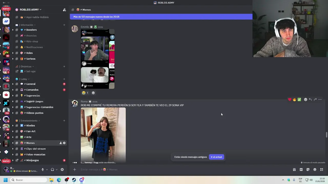Open user settings gear in the user panel
328x184 pixels.
(62, 169)
